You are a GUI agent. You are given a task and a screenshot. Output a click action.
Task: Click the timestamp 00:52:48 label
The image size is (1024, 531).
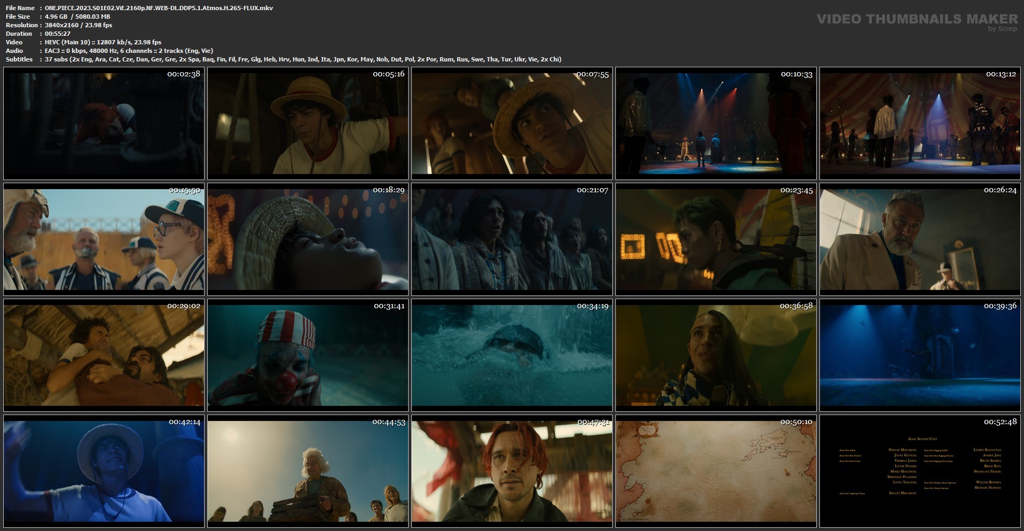pyautogui.click(x=1000, y=422)
